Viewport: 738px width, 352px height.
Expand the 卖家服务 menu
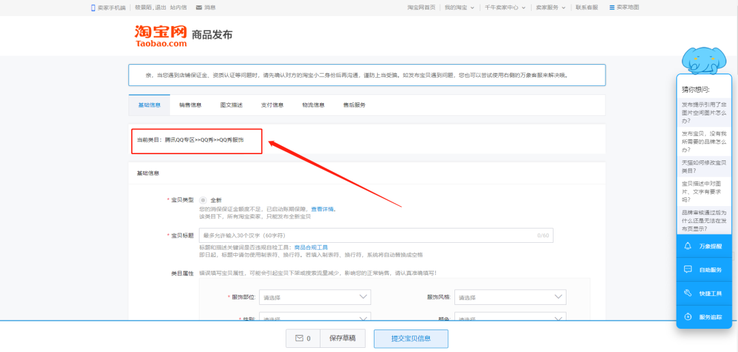tap(550, 8)
